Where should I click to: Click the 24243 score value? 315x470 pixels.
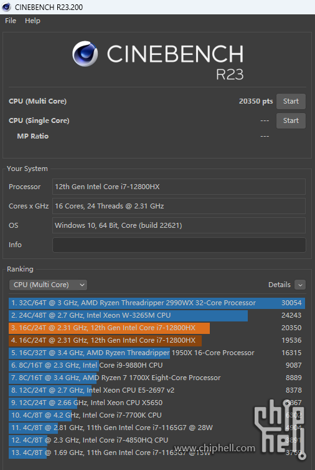pos(291,315)
